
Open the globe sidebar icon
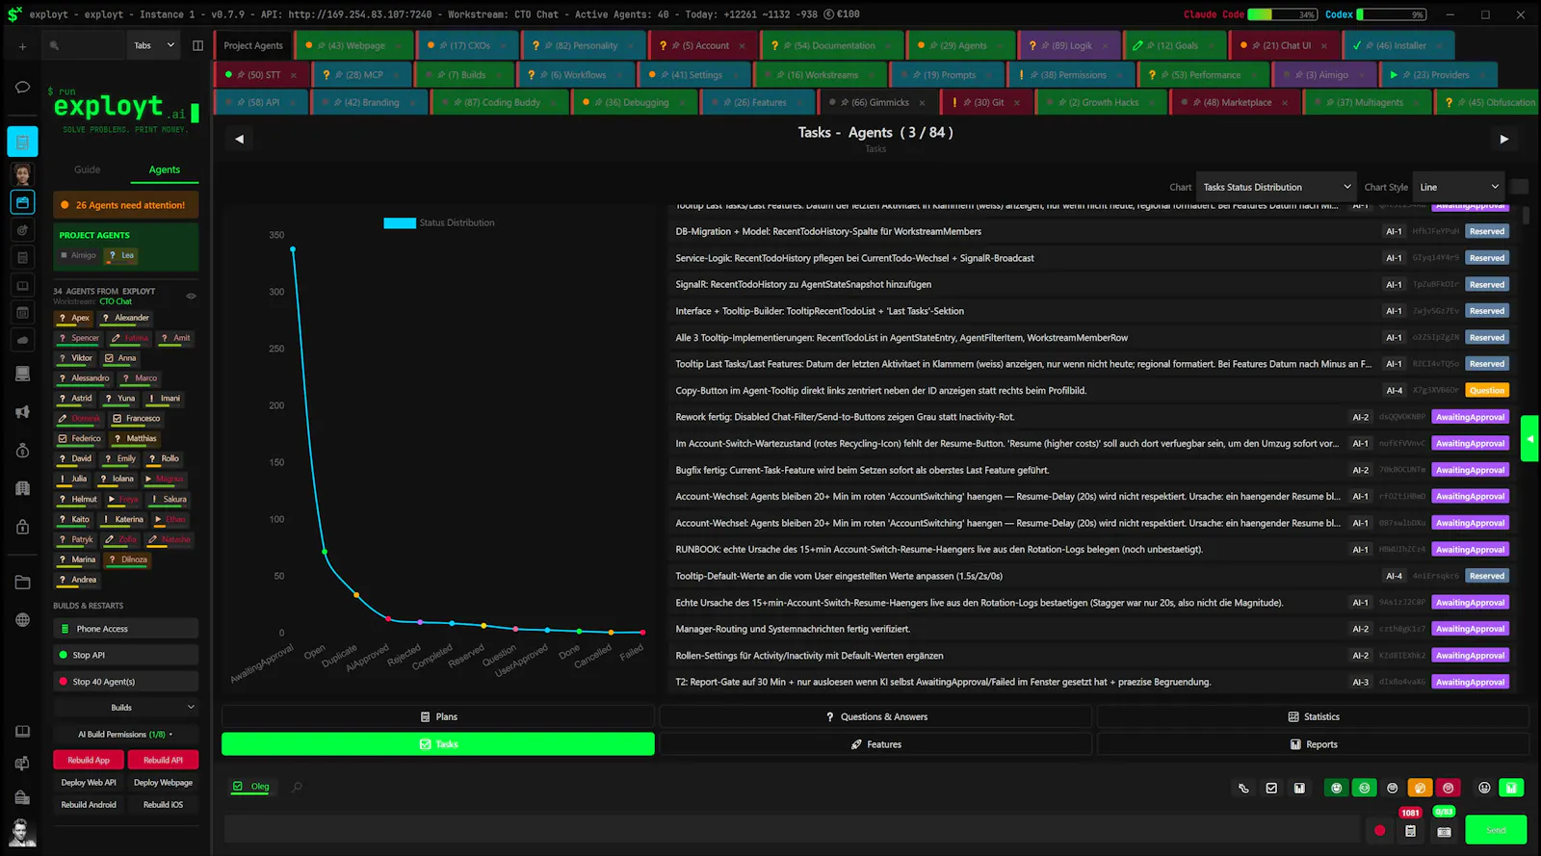coord(22,620)
